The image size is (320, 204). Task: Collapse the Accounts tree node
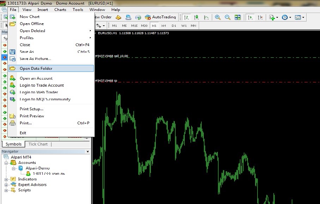click(x=6, y=163)
